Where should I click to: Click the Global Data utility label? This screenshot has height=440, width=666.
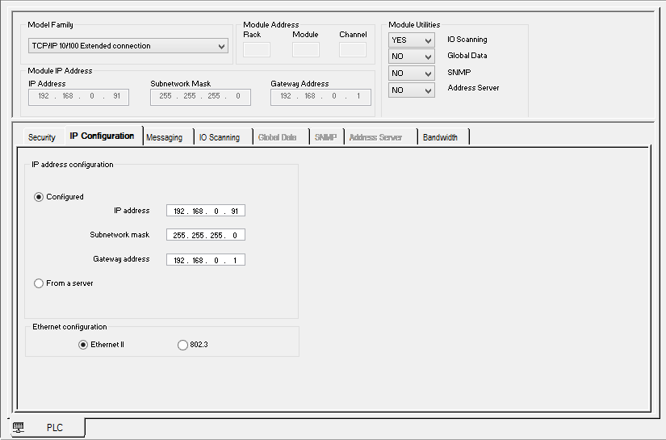[467, 56]
